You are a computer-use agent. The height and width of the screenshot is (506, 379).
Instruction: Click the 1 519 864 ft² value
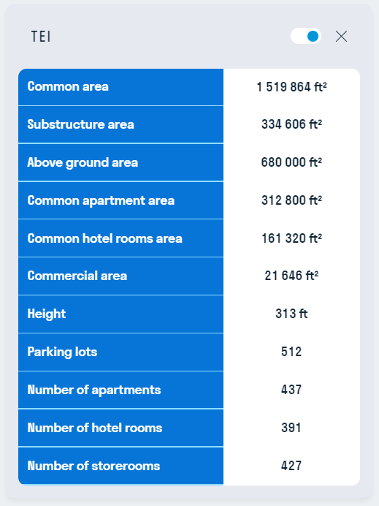(x=291, y=87)
